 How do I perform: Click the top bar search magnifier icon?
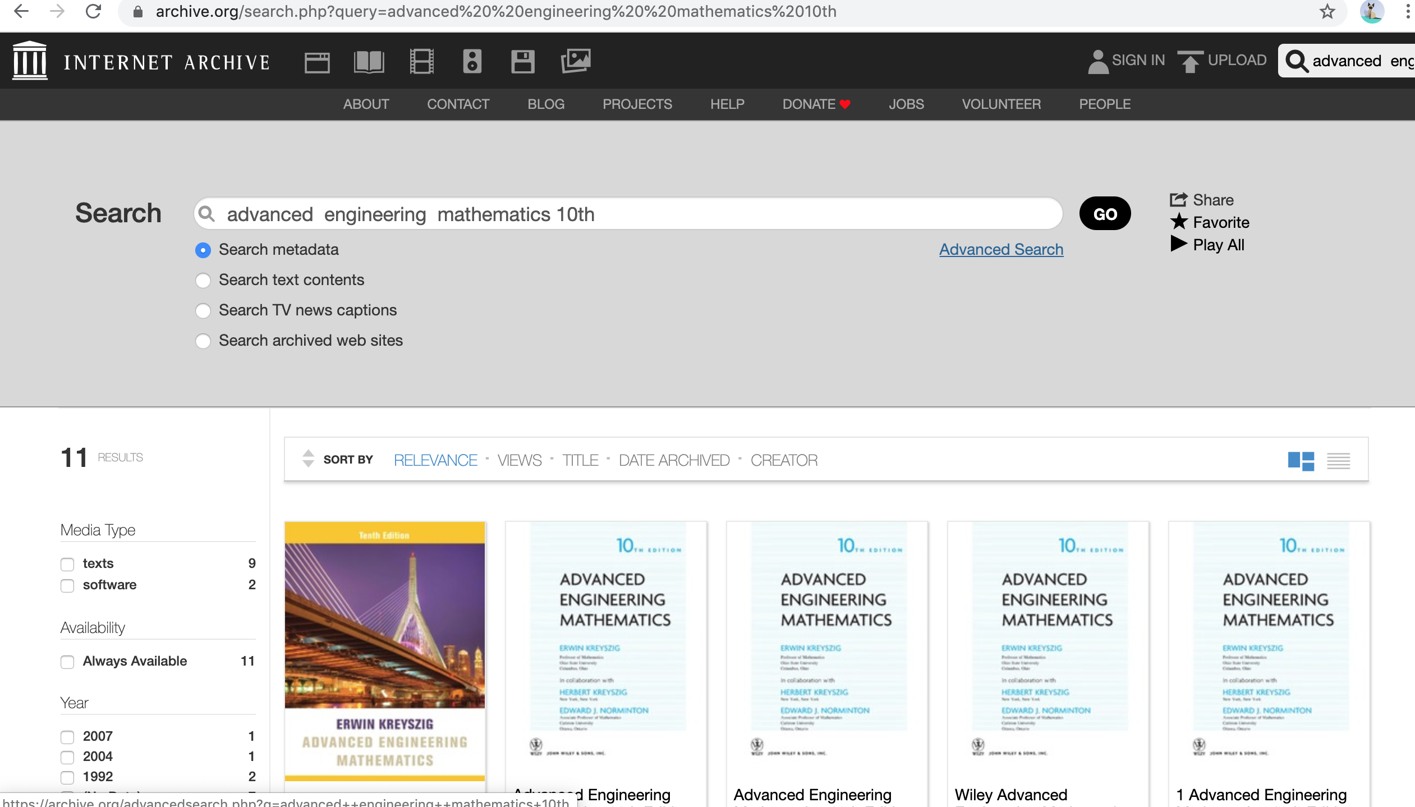[x=1296, y=61]
